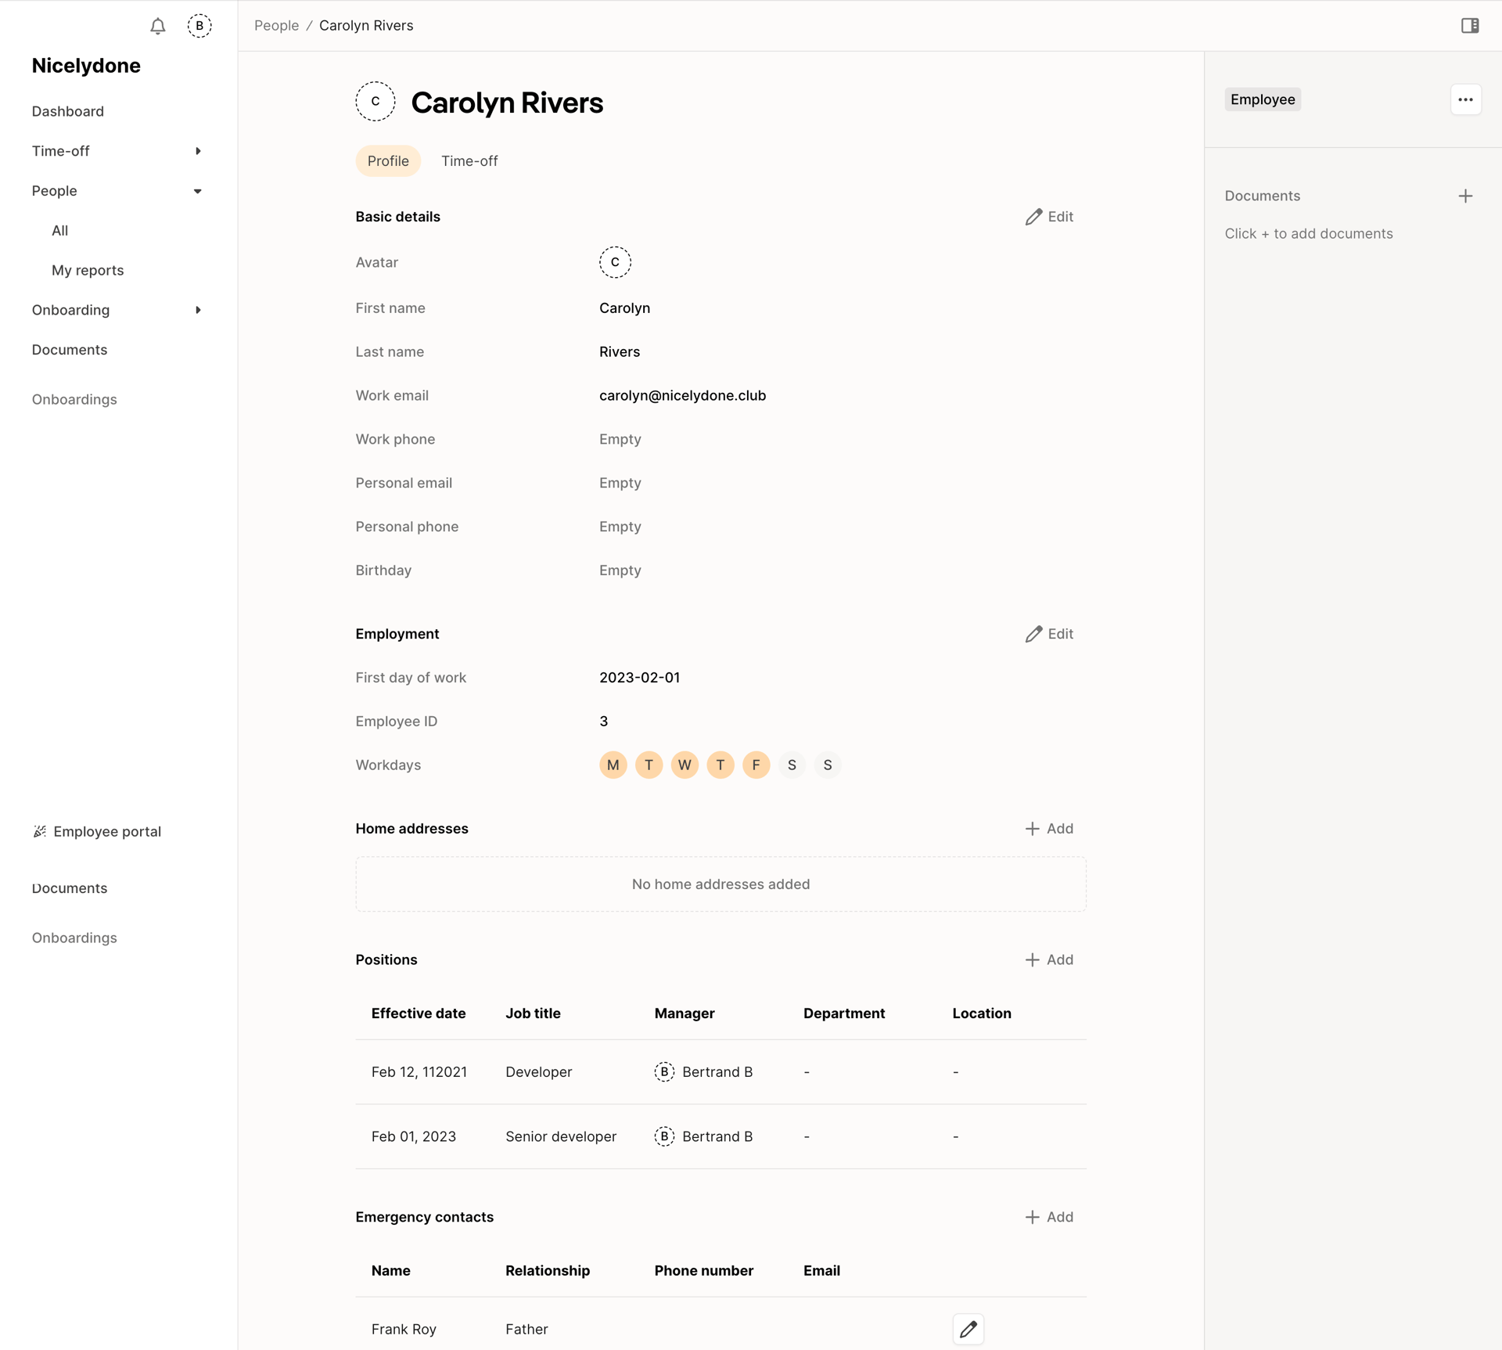The image size is (1502, 1350).
Task: Open the B user avatar menu
Action: click(x=199, y=26)
